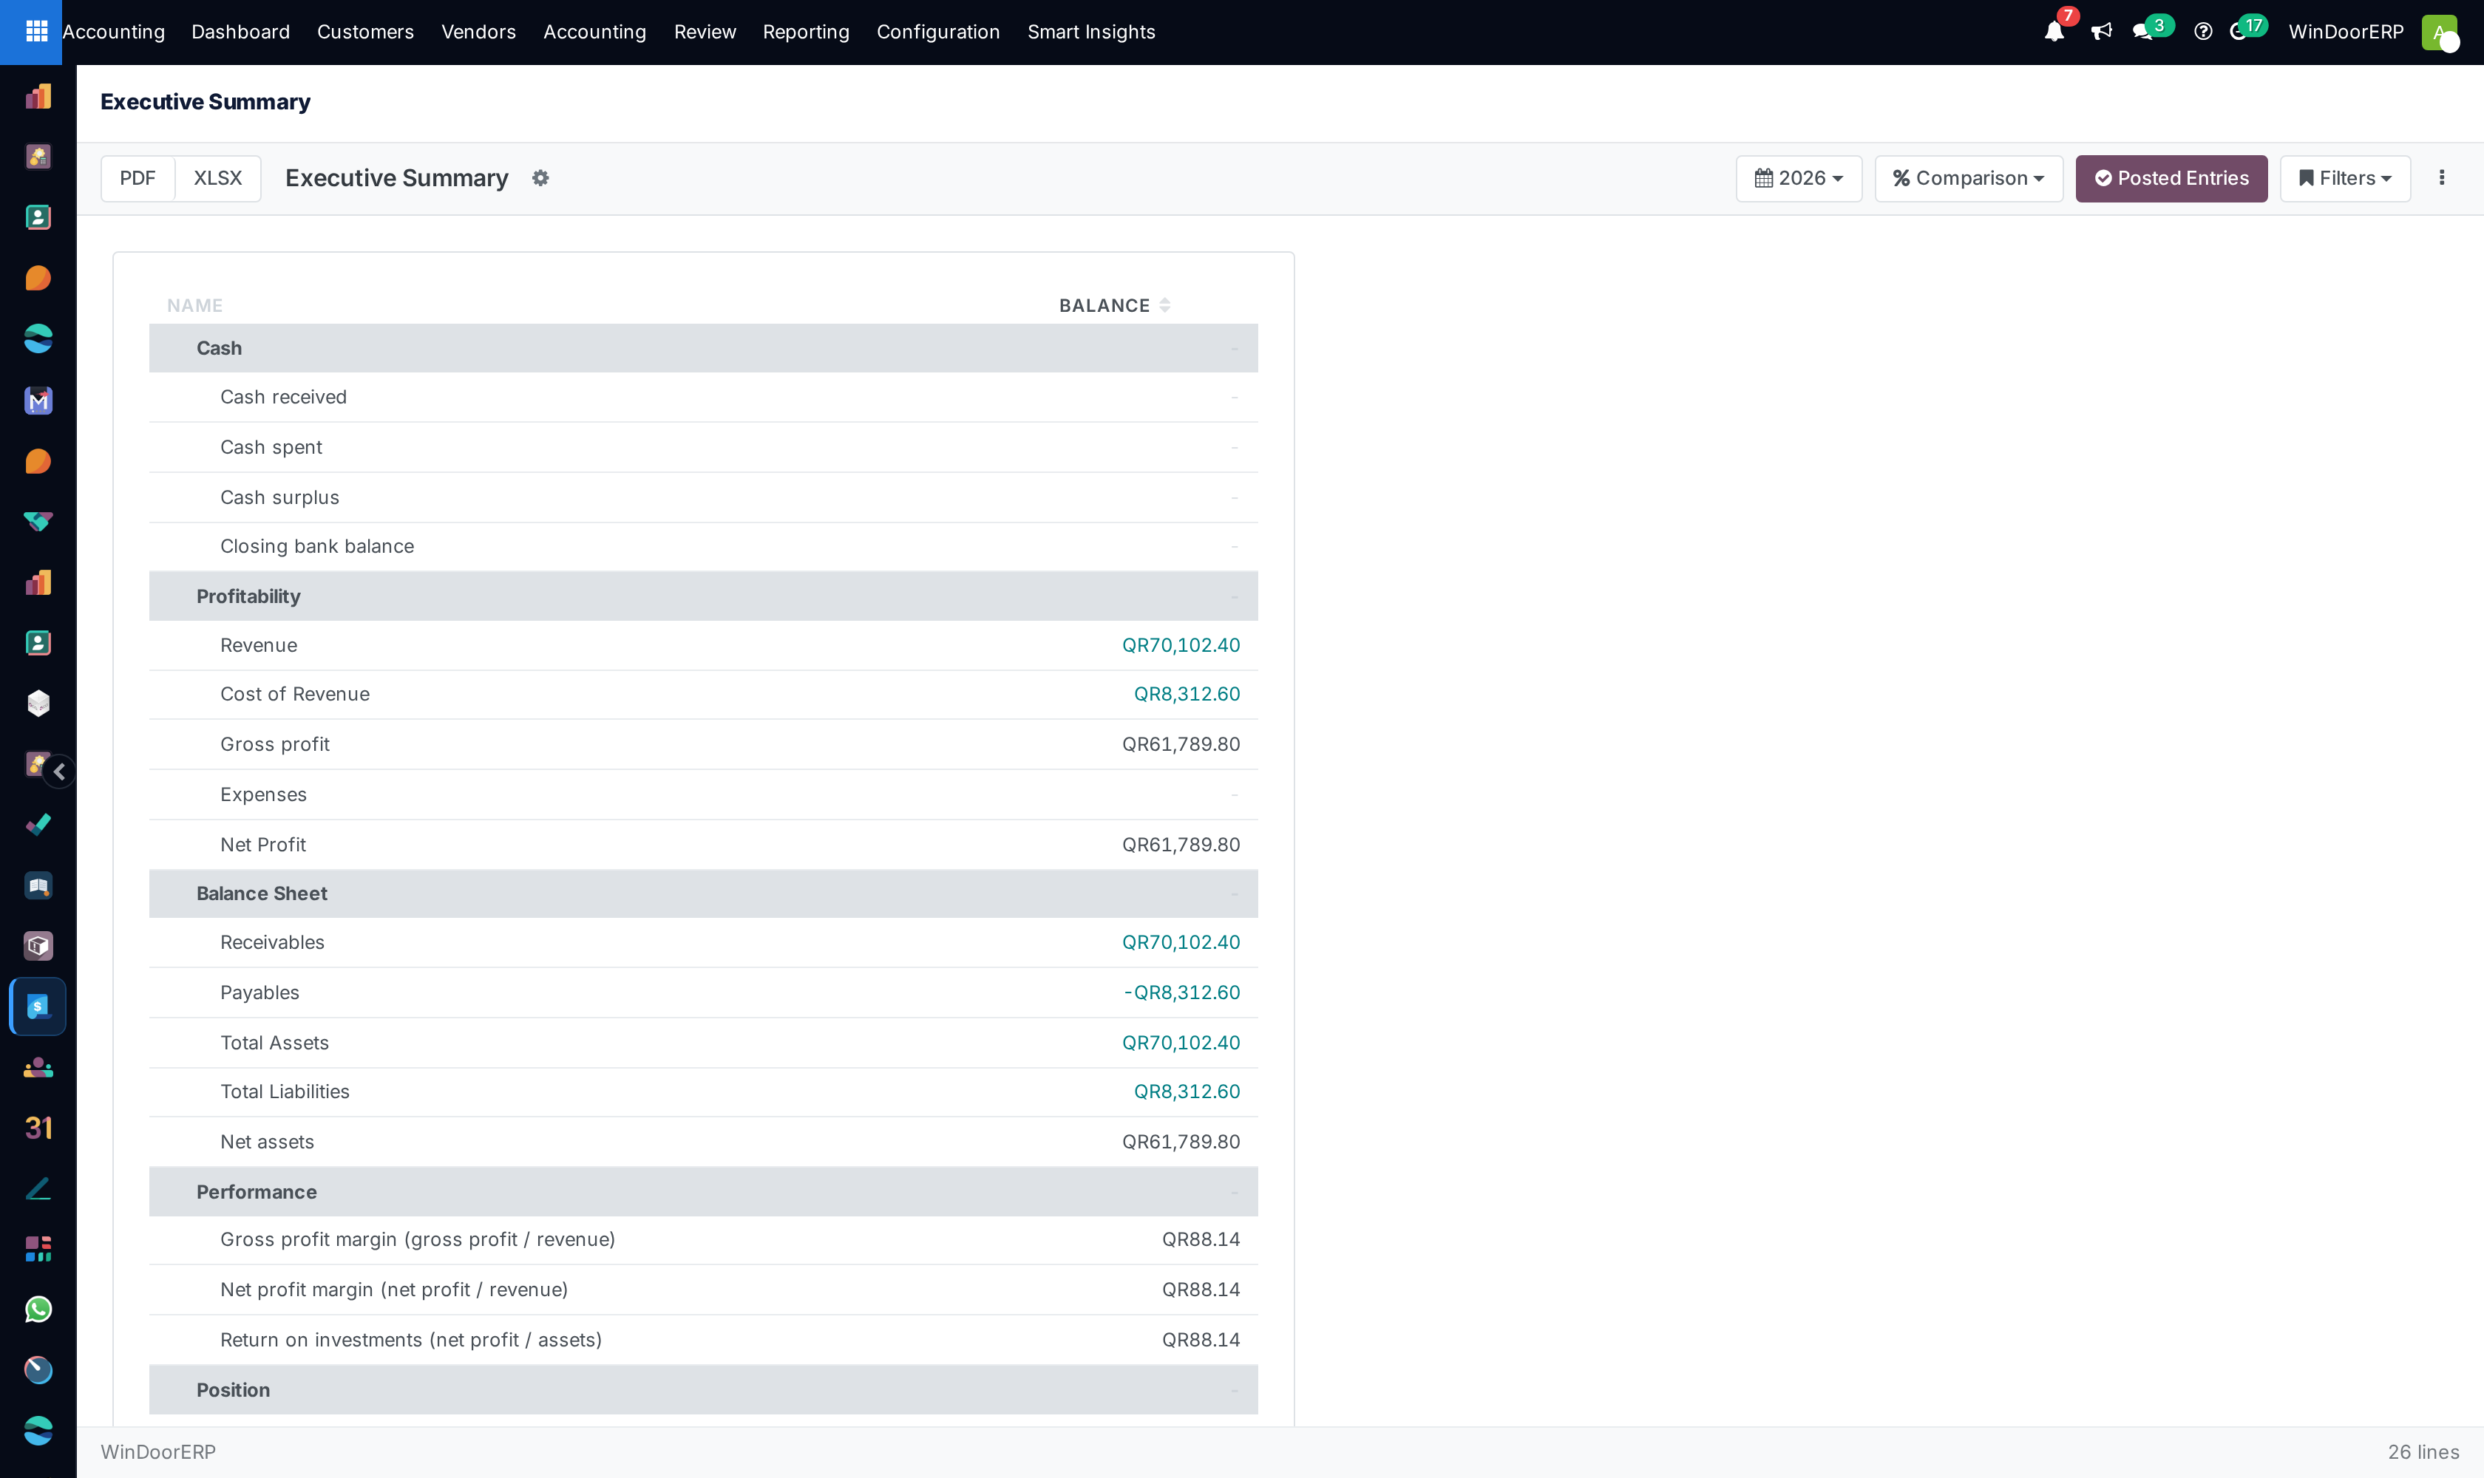Open the green user avatar menu
The height and width of the screenshot is (1478, 2484).
click(2439, 32)
